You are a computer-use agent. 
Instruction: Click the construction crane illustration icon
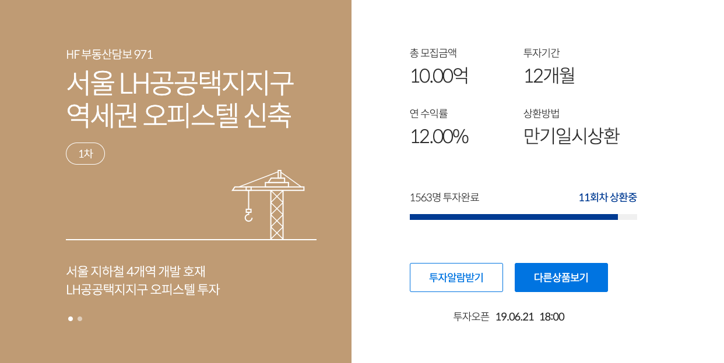268,205
